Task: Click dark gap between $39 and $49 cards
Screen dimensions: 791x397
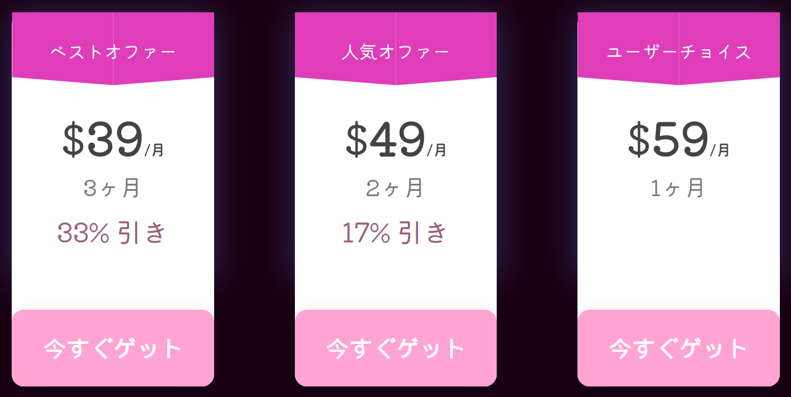Action: (255, 199)
